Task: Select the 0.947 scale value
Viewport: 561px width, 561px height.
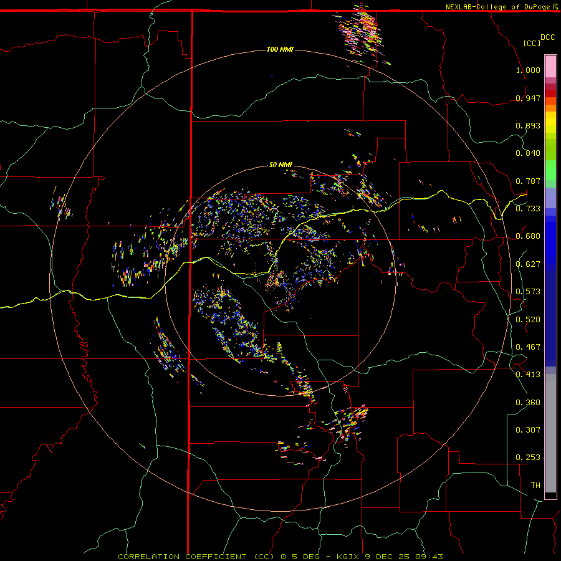Action: coord(528,98)
